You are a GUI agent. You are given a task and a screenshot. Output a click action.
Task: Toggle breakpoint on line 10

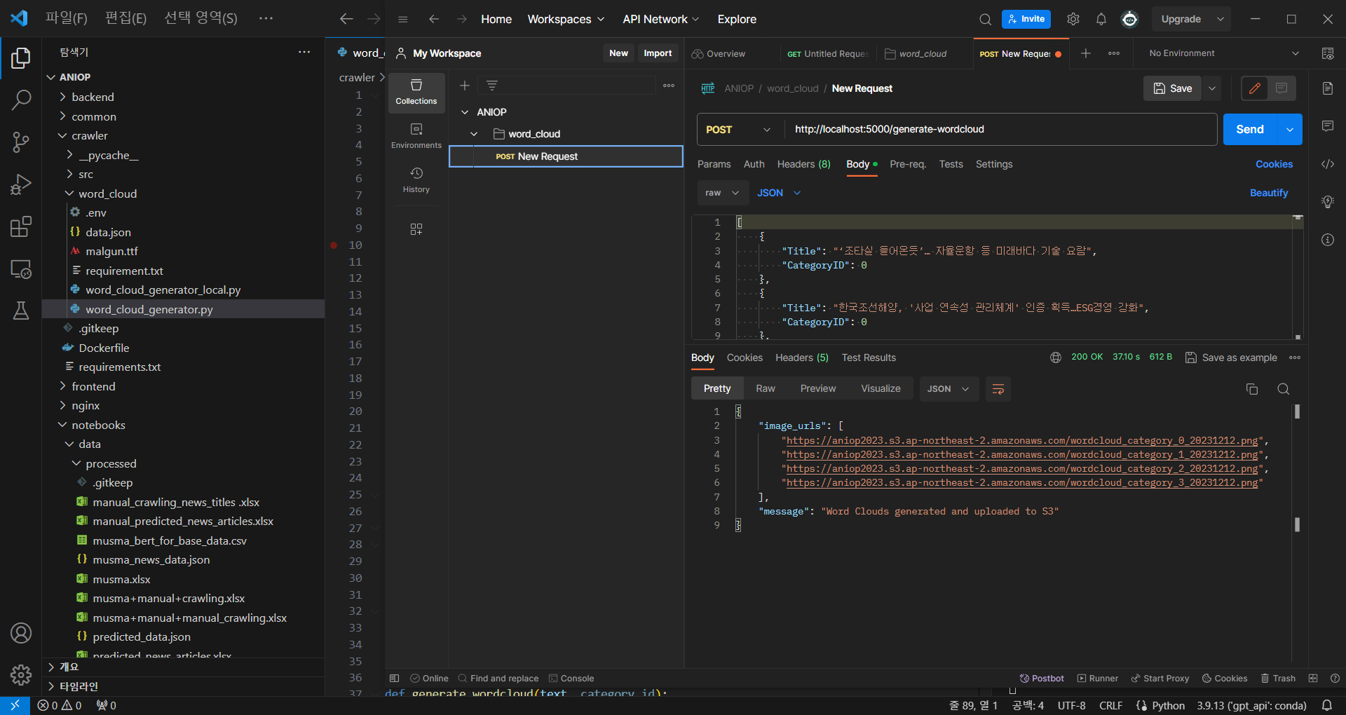click(334, 245)
